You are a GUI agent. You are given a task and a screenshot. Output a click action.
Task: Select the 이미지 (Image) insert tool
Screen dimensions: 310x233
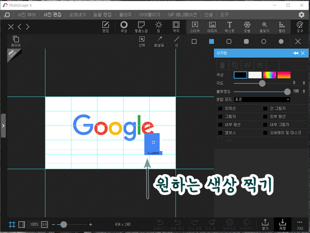(212, 27)
